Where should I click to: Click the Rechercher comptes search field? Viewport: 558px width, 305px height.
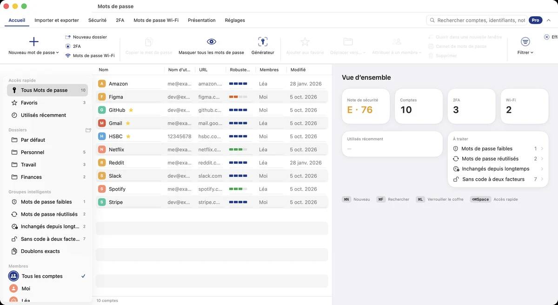coord(478,20)
